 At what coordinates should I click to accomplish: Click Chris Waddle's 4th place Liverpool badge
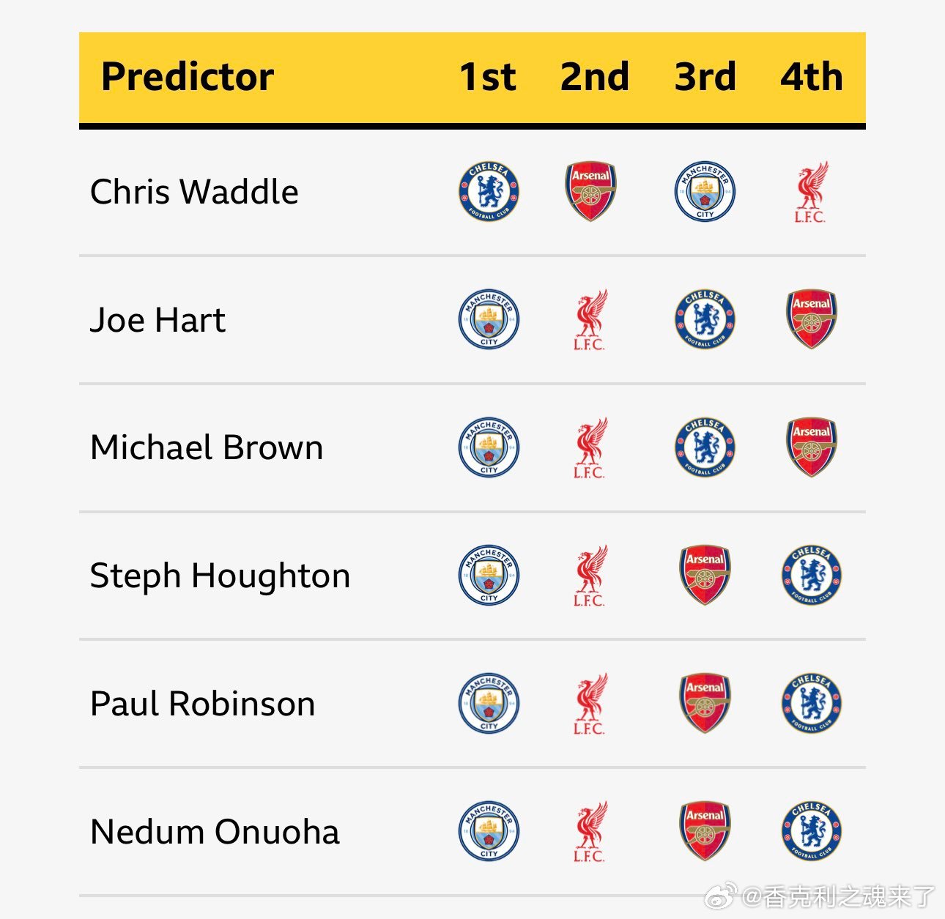pyautogui.click(x=811, y=192)
